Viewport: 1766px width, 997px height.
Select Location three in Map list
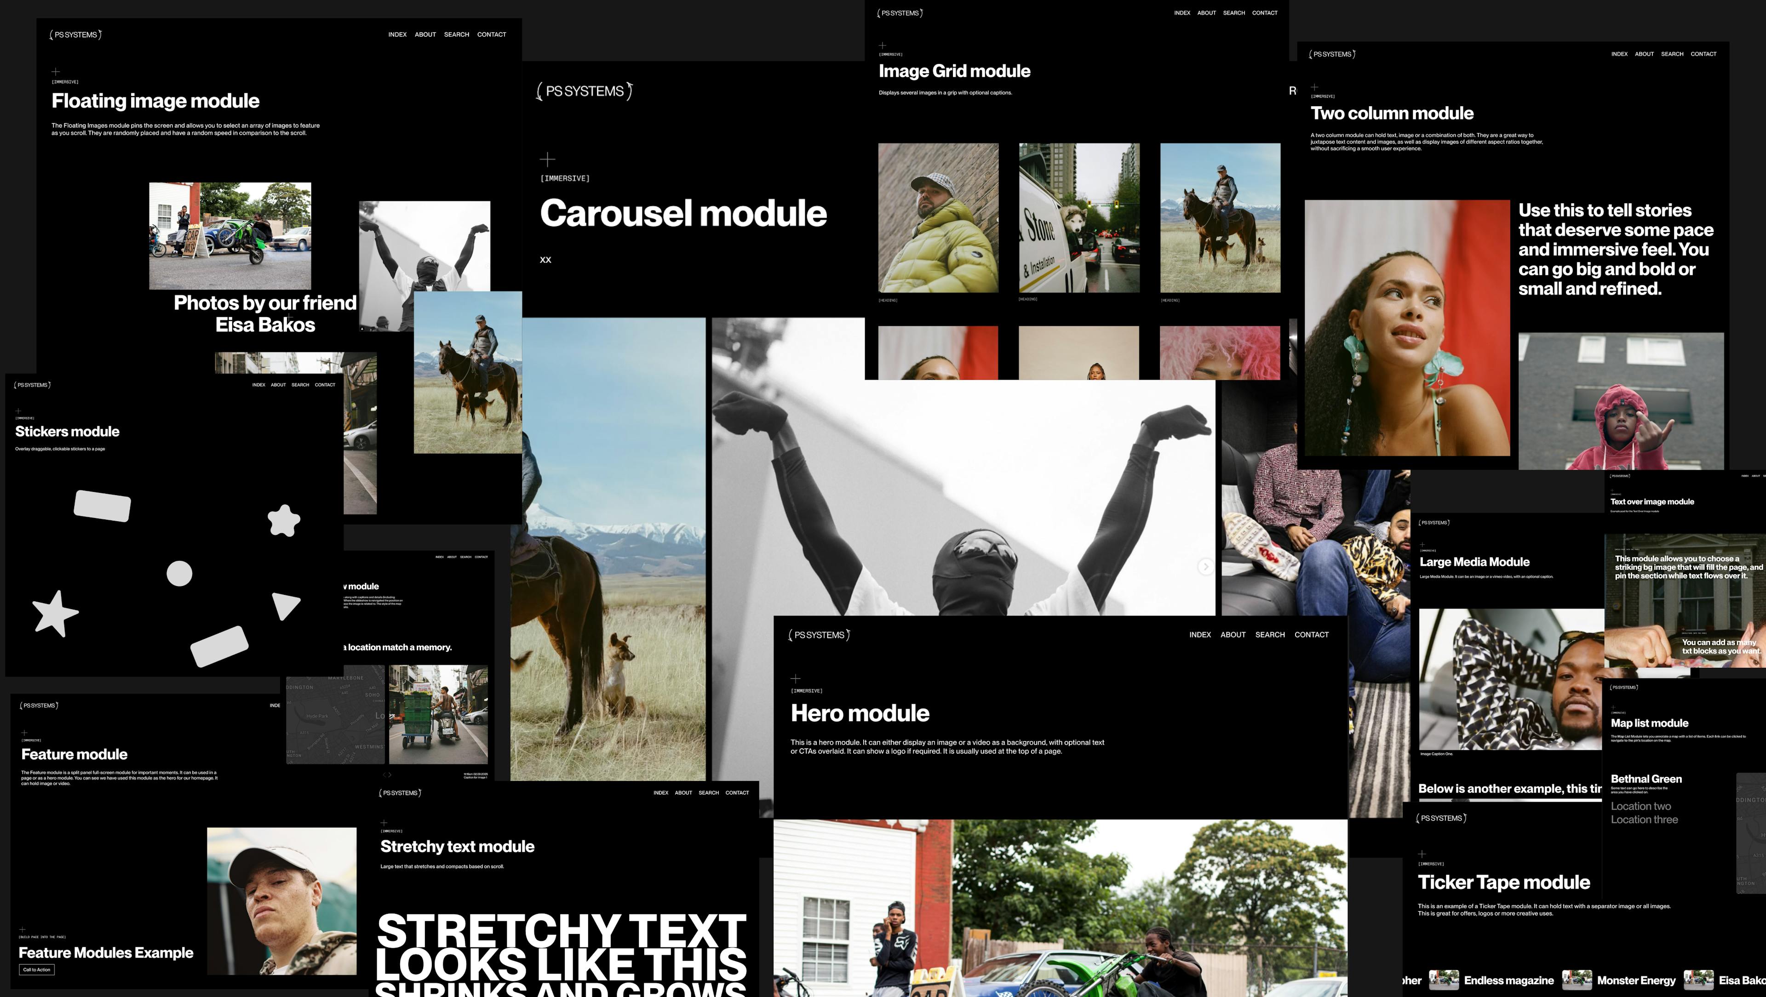(x=1644, y=820)
